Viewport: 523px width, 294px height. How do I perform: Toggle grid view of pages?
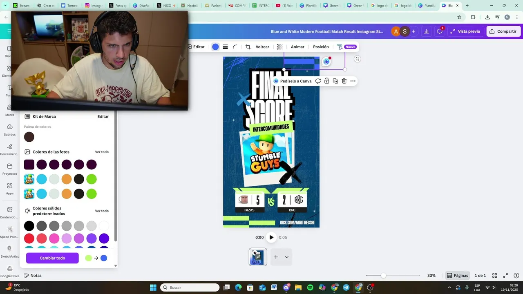[x=494, y=276]
